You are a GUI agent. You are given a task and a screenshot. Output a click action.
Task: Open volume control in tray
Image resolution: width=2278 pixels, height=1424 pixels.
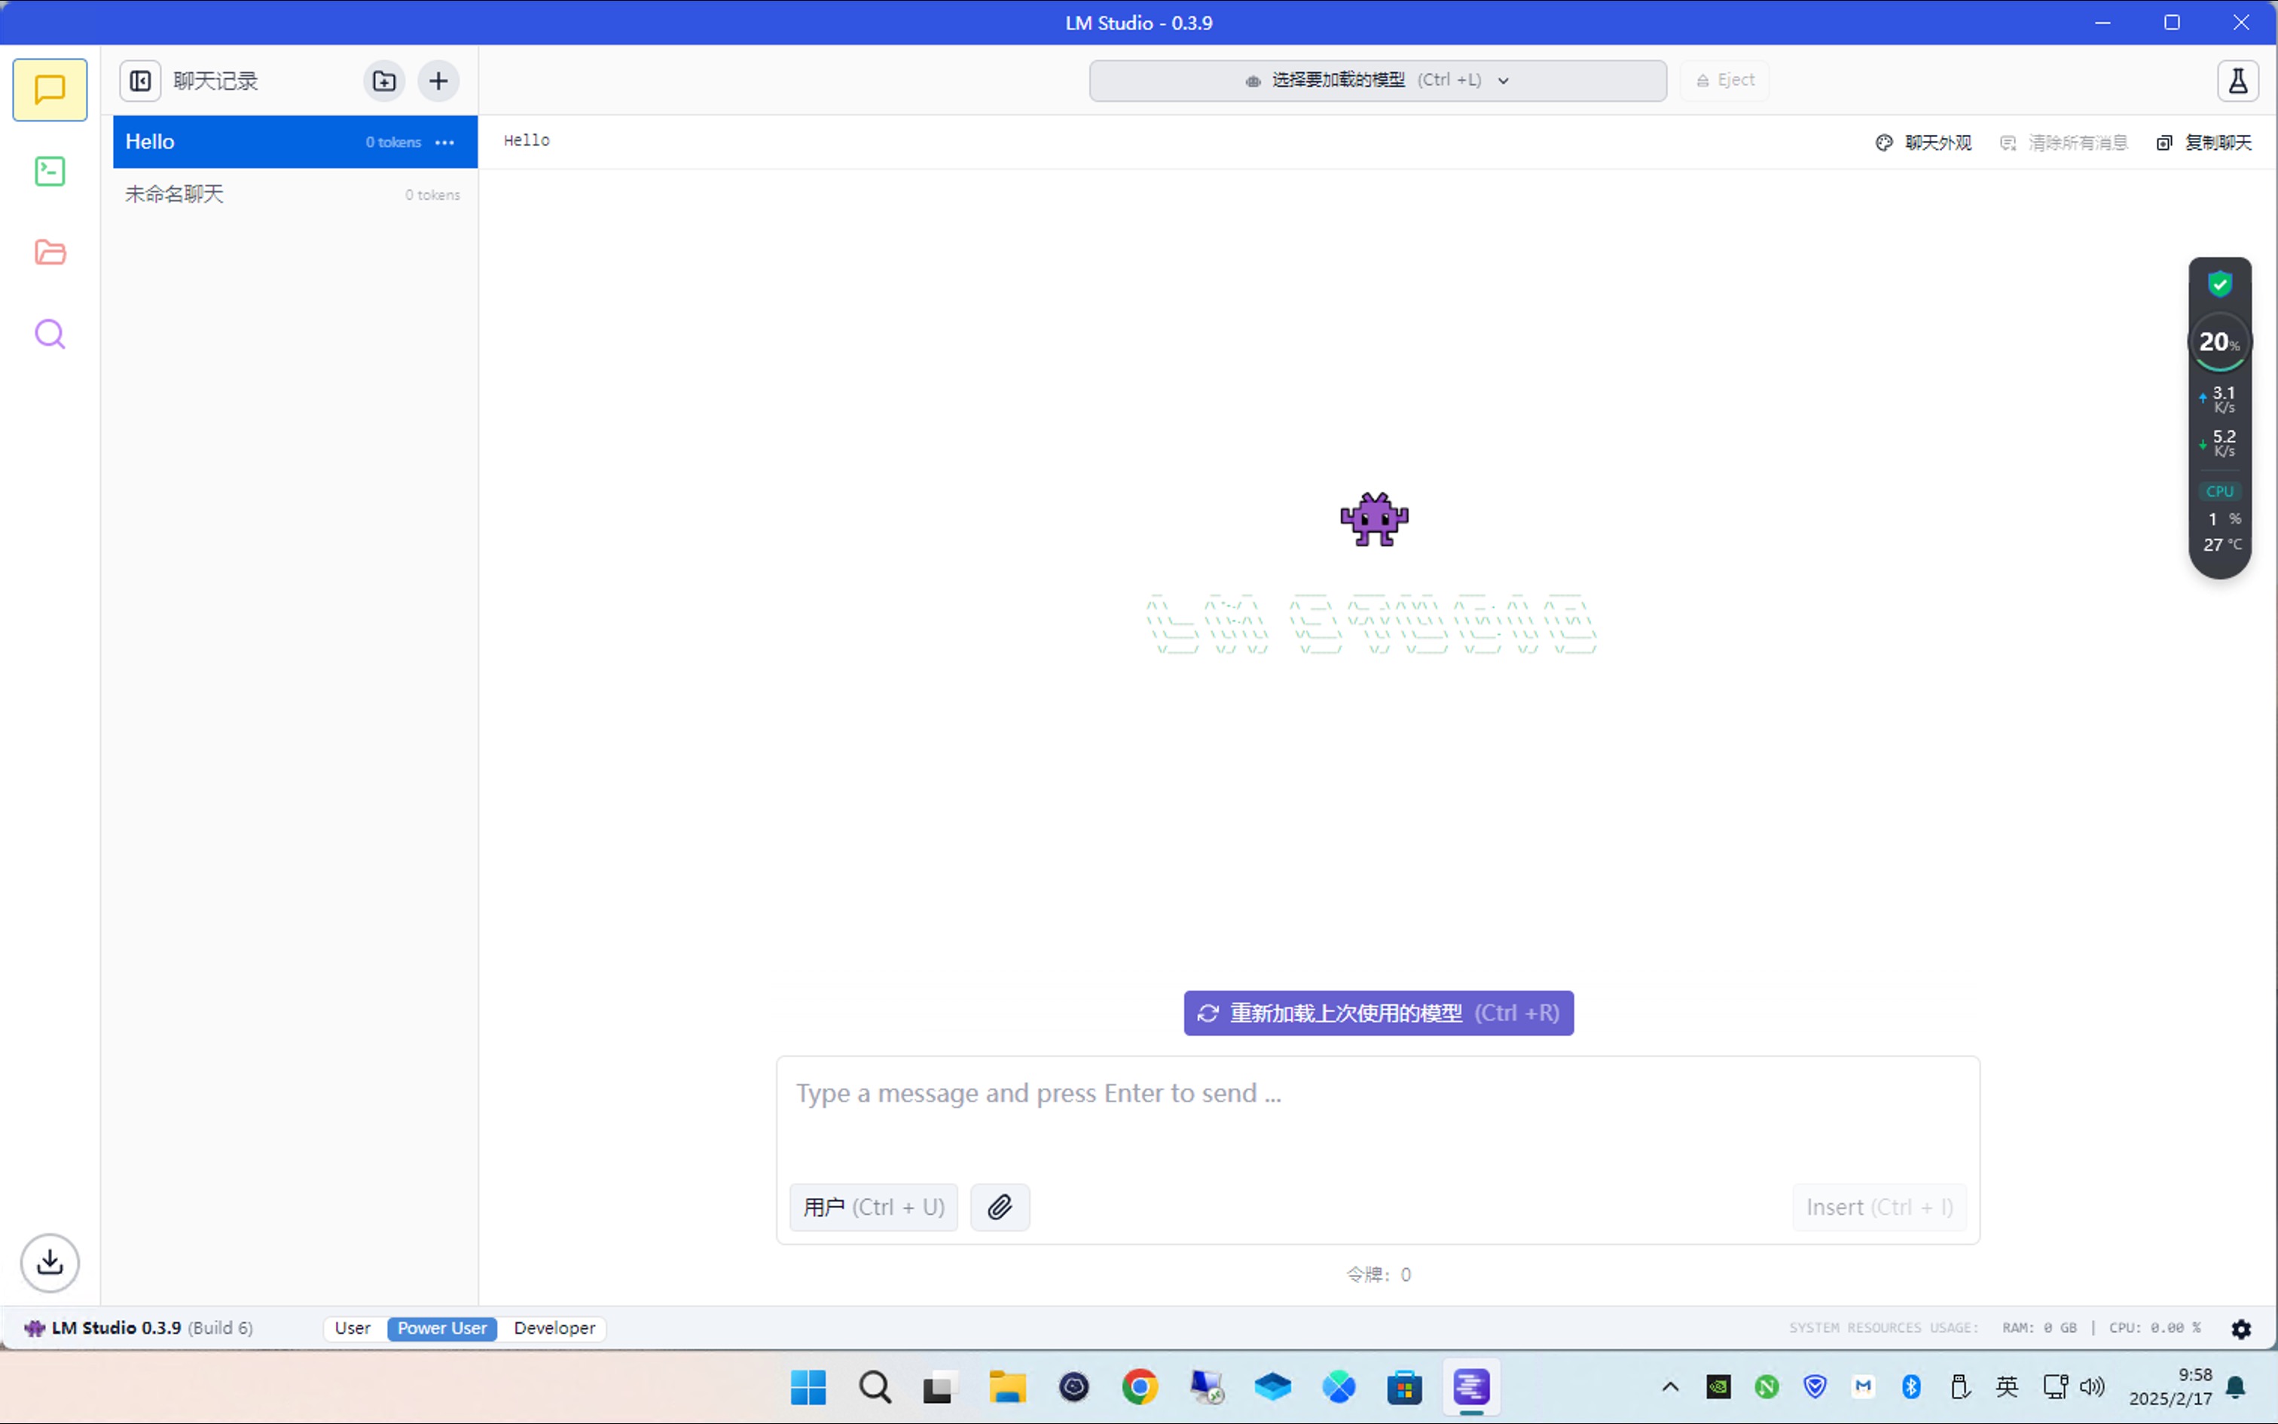tap(2092, 1387)
